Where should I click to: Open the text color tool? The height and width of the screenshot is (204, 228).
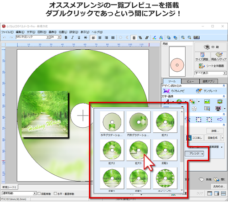[x=155, y=37]
